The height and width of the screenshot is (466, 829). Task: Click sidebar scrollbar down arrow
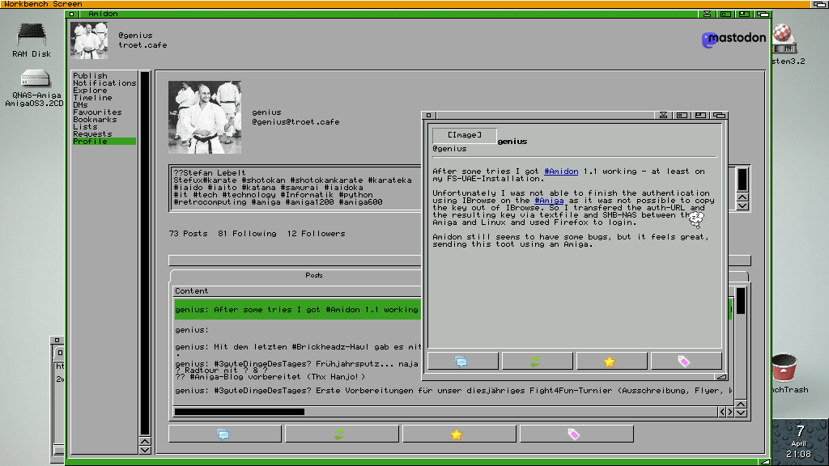click(145, 450)
